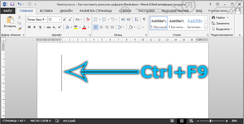Expand the Styles gallery list
This screenshot has height=124, width=244.
pos(206,27)
